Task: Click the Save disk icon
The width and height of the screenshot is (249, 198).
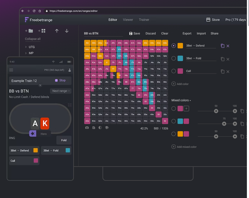Action: 131,34
